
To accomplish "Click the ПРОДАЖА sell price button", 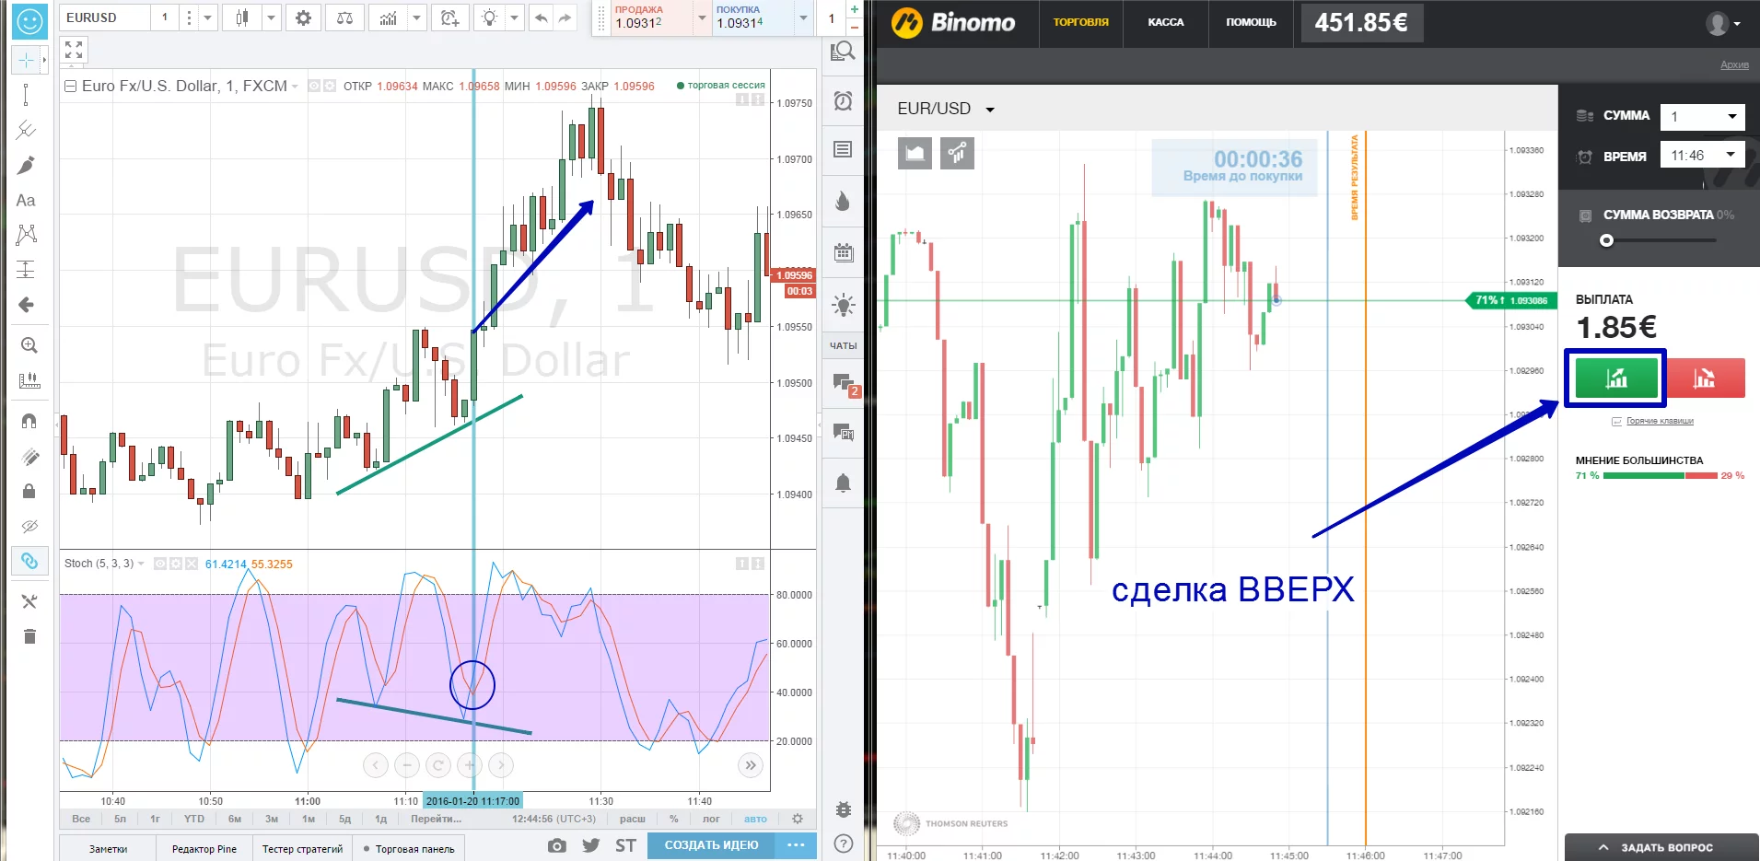I will 651,17.
